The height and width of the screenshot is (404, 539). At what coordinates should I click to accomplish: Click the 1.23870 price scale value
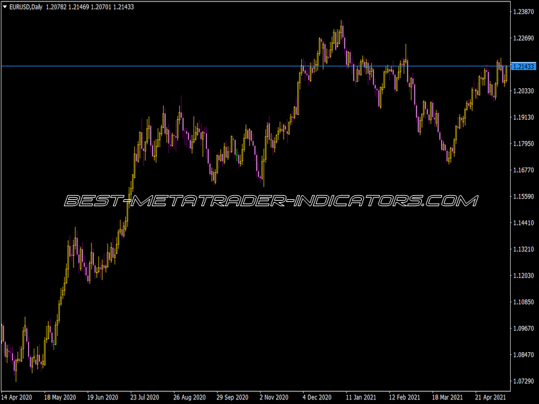pos(524,11)
